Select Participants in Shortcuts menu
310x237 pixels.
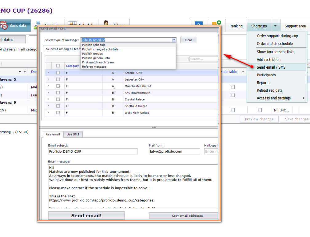click(277, 75)
